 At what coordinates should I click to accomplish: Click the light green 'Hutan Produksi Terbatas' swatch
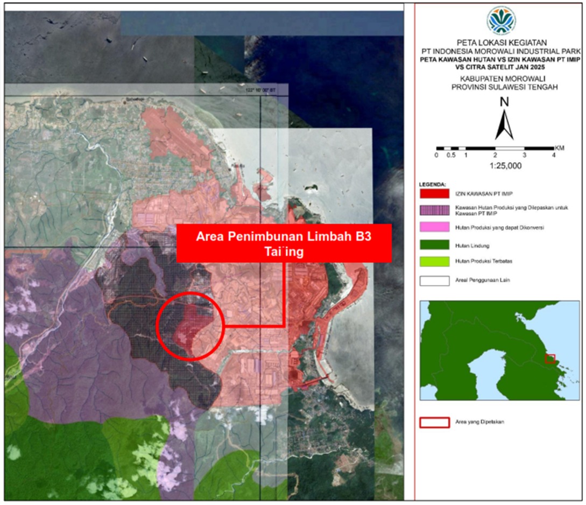[x=434, y=261]
